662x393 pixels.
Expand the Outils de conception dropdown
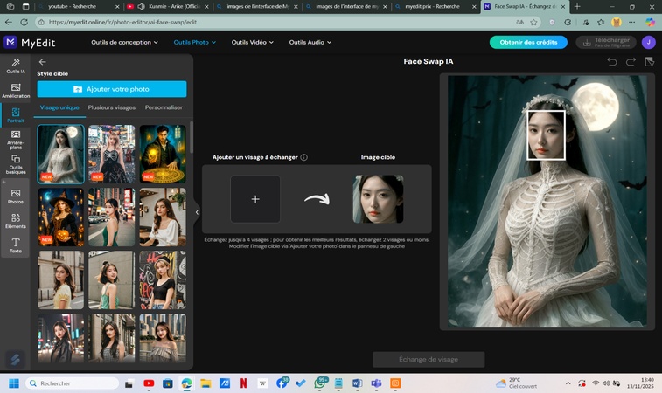pyautogui.click(x=124, y=42)
